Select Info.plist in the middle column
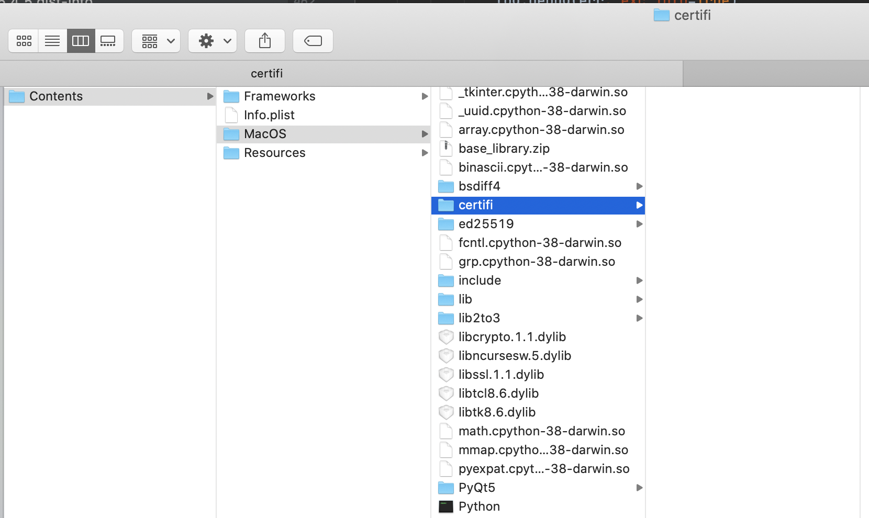This screenshot has height=518, width=869. tap(270, 115)
